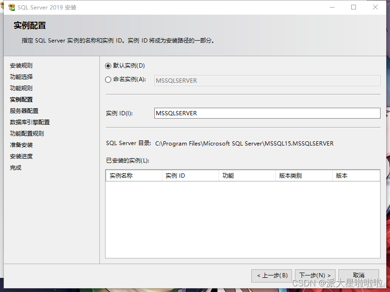This screenshot has height=292, width=390.
Task: Click the named instance MSSQLSERVER field
Action: pos(267,80)
